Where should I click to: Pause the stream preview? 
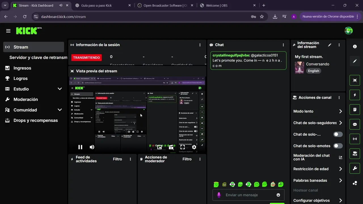(80, 147)
